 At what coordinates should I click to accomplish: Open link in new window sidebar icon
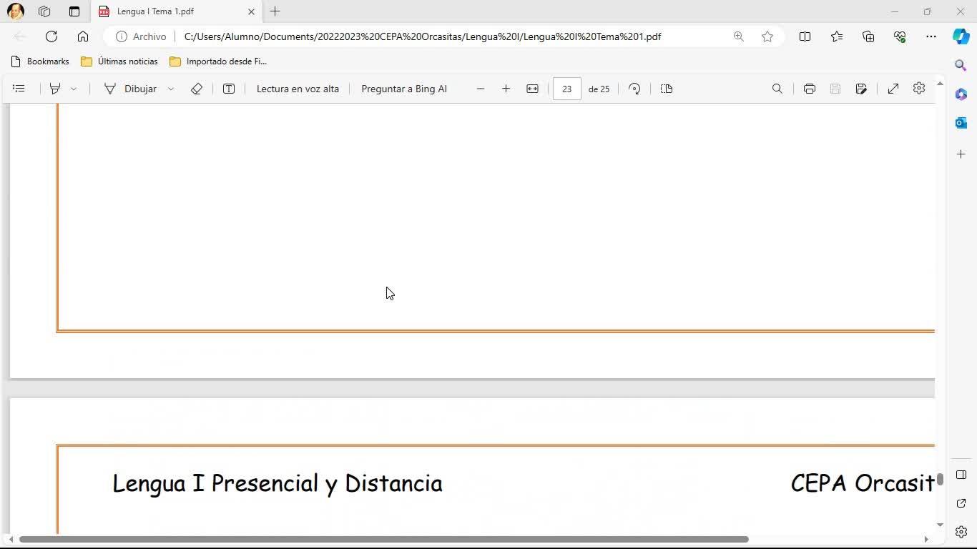[x=961, y=504]
